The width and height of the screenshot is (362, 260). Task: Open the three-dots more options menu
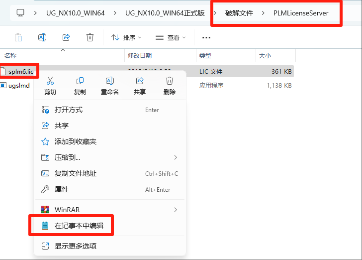click(x=206, y=37)
